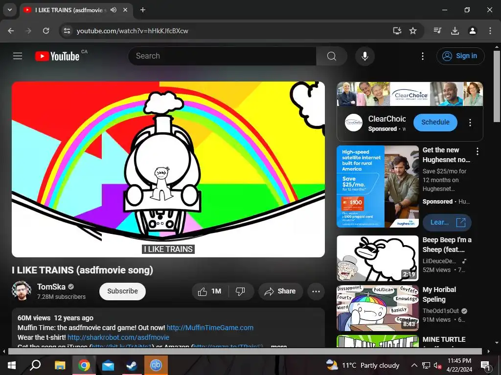Screen dimensions: 501x375
Task: Open the TomSka channel name link
Action: tap(51, 287)
